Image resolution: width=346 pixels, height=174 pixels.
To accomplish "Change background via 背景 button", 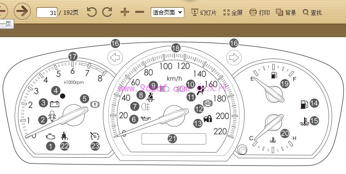I will [286, 12].
